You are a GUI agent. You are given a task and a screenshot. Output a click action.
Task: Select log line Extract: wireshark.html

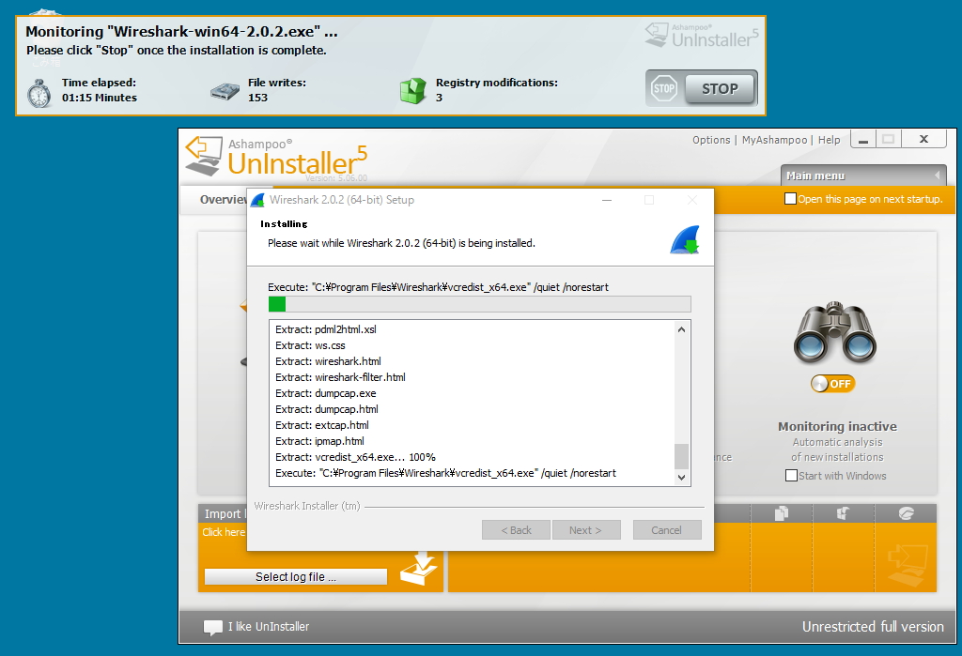tap(328, 361)
